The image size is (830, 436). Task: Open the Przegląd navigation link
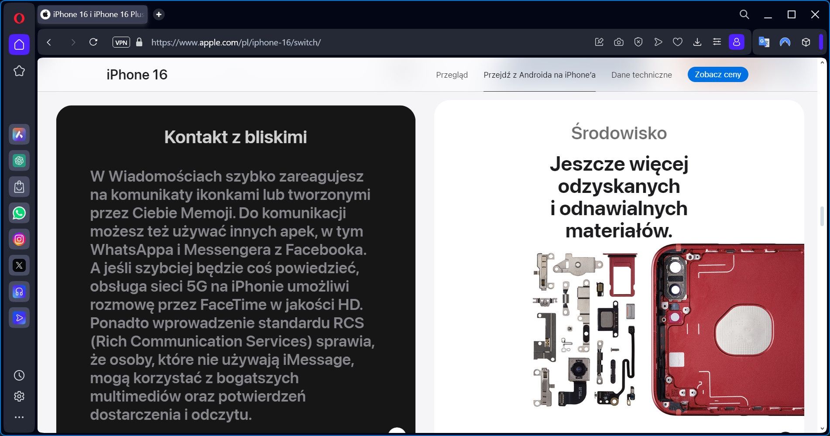point(452,75)
